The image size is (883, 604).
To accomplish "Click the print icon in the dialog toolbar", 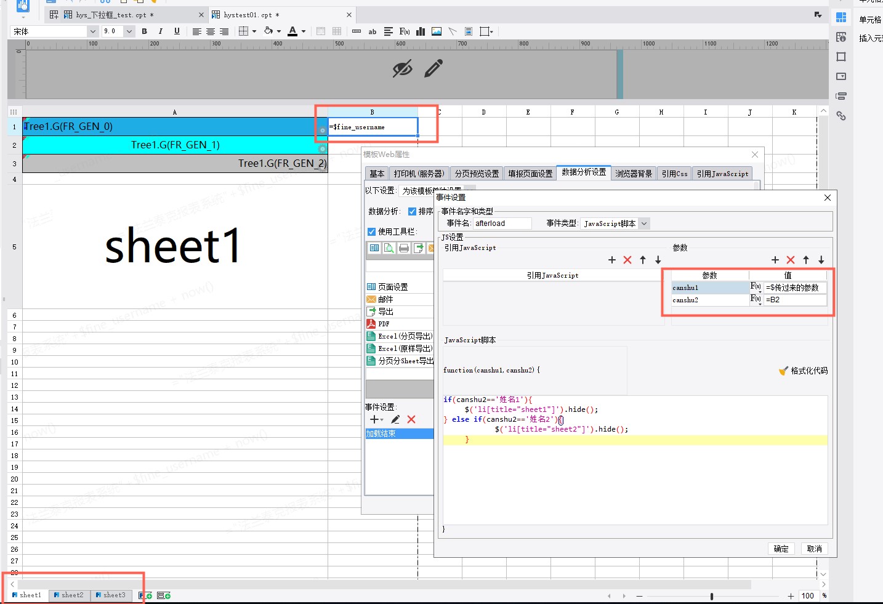I will click(404, 248).
